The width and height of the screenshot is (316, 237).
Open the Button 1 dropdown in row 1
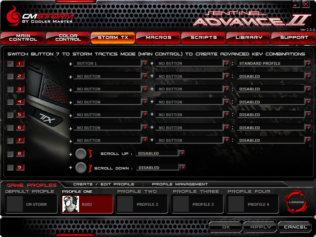click(x=145, y=63)
